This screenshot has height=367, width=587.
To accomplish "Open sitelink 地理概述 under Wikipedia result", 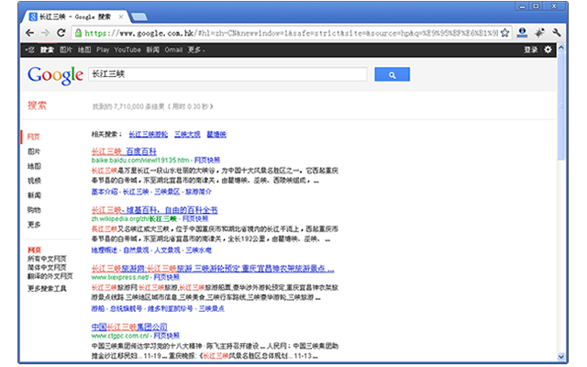I will pyautogui.click(x=105, y=250).
